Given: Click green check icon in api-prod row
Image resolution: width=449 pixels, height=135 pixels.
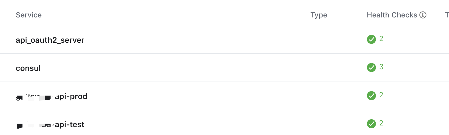Looking at the screenshot, I should [371, 96].
